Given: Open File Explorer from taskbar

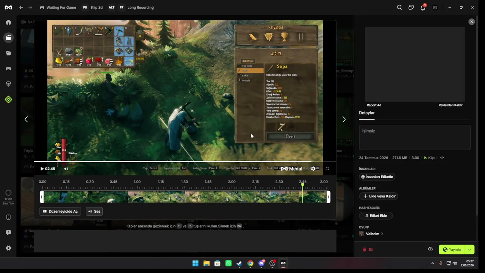Looking at the screenshot, I should tap(207, 263).
